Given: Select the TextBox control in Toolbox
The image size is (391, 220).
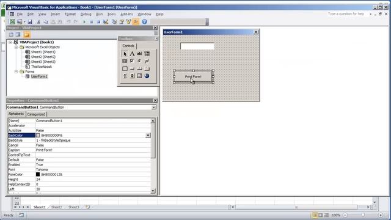Looking at the screenshot, I should pos(139,54).
